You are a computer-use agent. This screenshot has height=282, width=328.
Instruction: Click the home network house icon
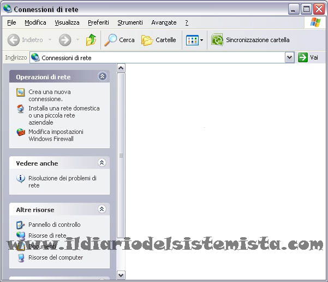[x=21, y=109]
